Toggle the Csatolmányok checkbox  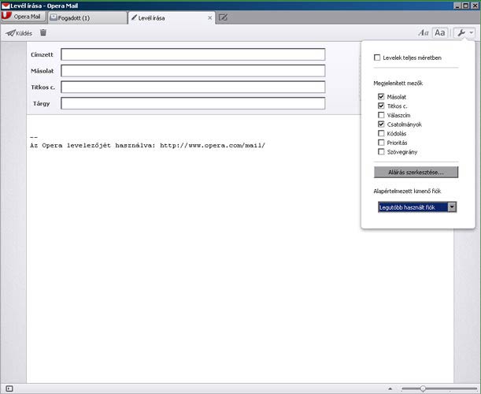pyautogui.click(x=381, y=125)
